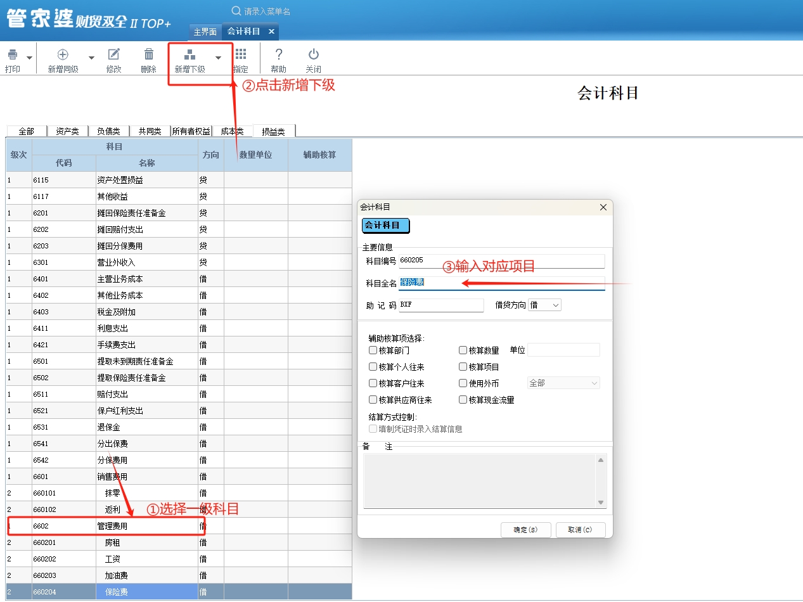Image resolution: width=803 pixels, height=602 pixels.
Task: Click the 新增下级 add-child icon
Action: click(190, 55)
